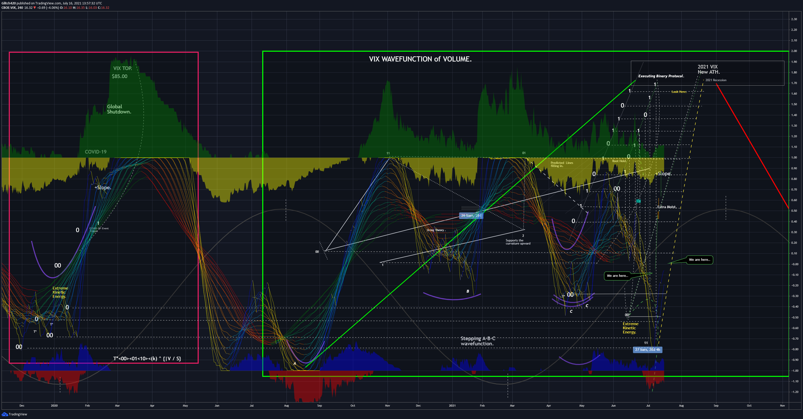The height and width of the screenshot is (419, 803).
Task: Click the 'Root Hold.' annotation
Action: (619, 161)
